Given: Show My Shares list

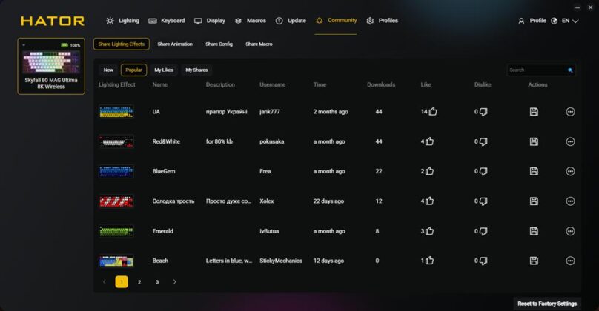Looking at the screenshot, I should [196, 70].
